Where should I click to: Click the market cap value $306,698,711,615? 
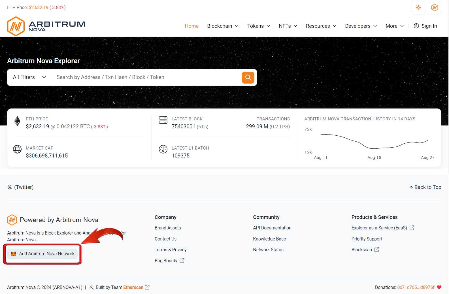point(47,155)
